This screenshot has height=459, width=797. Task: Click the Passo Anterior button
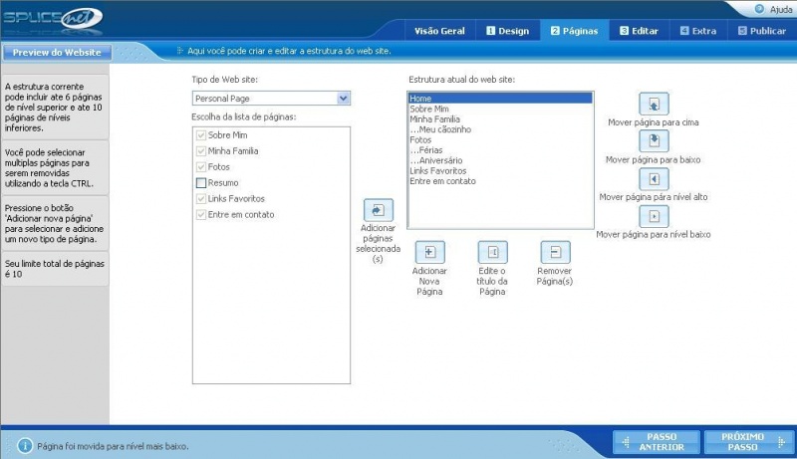[657, 442]
